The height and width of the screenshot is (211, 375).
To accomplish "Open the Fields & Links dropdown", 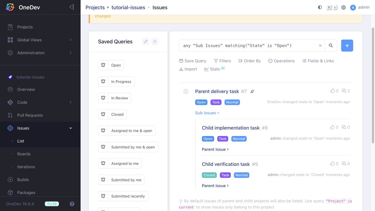I will pyautogui.click(x=318, y=61).
